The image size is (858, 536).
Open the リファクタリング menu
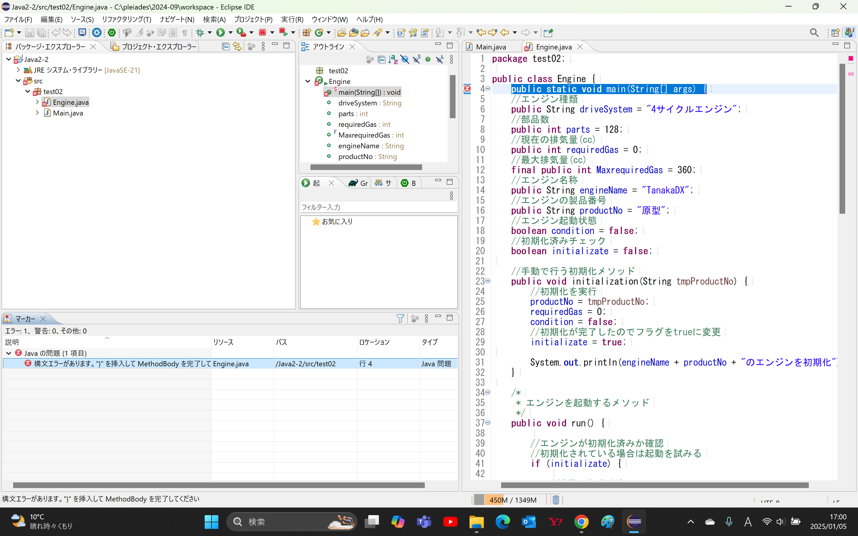[126, 19]
